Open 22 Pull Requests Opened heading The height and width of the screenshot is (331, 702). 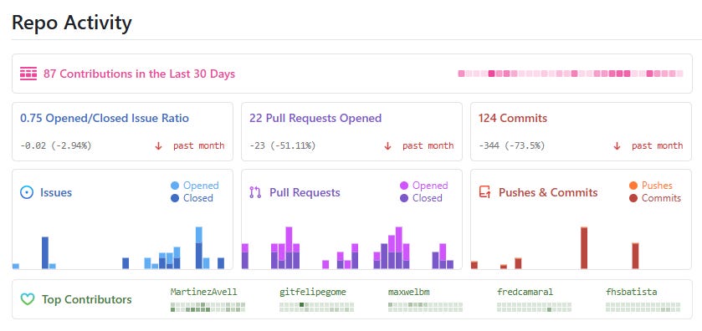tap(315, 118)
